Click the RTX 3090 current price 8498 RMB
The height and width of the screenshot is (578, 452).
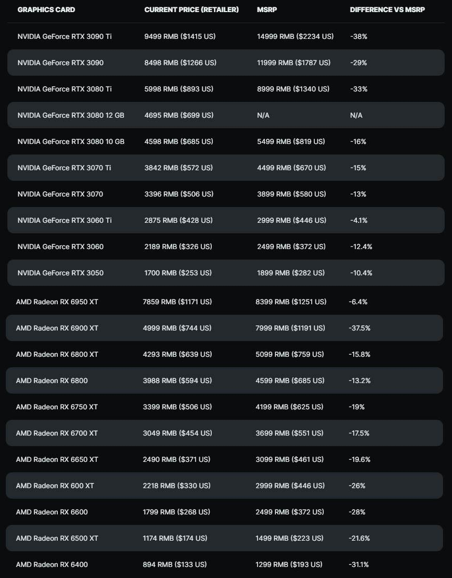pyautogui.click(x=180, y=63)
